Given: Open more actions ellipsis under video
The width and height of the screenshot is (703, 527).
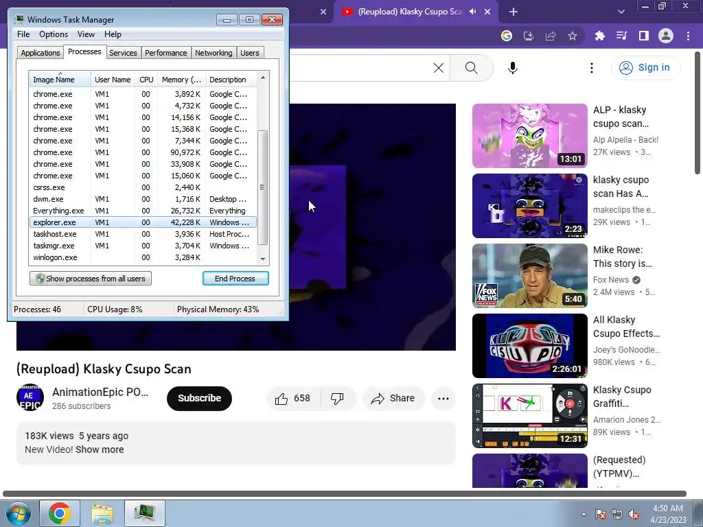Looking at the screenshot, I should coord(443,399).
